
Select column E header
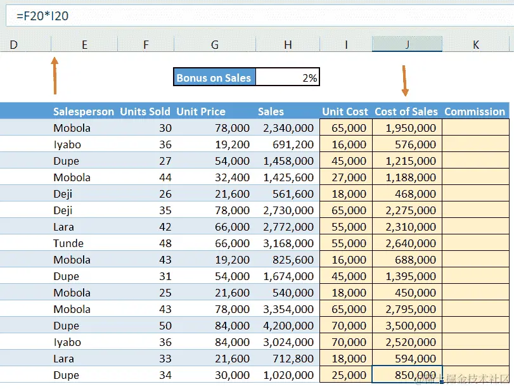click(x=84, y=44)
